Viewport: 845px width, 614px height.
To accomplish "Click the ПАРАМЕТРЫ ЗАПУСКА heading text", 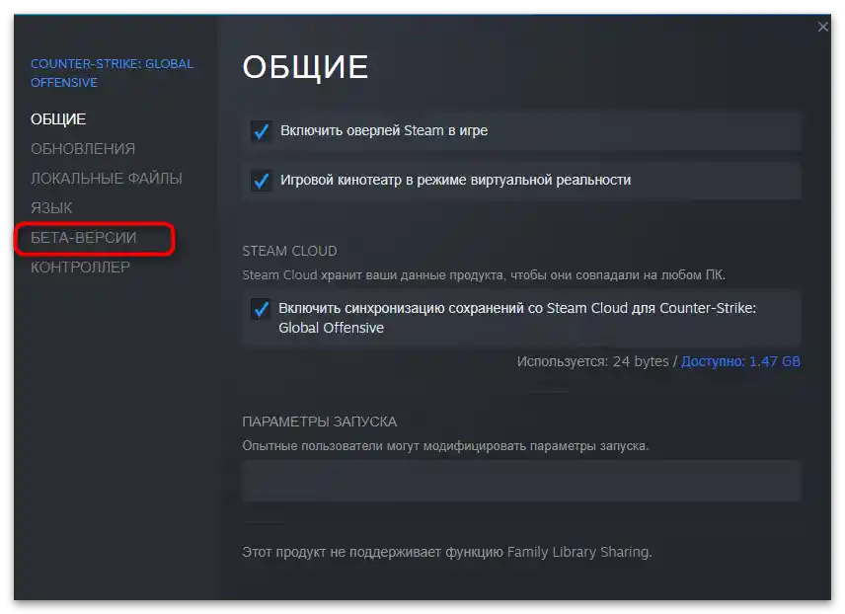I will pyautogui.click(x=320, y=422).
